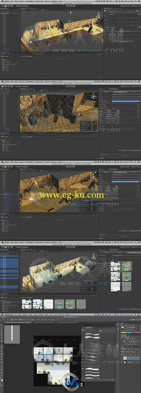Select Move tool in Unity window at 10:17 PM
Image resolution: width=141 pixels, height=393 pixels.
tap(5, 247)
